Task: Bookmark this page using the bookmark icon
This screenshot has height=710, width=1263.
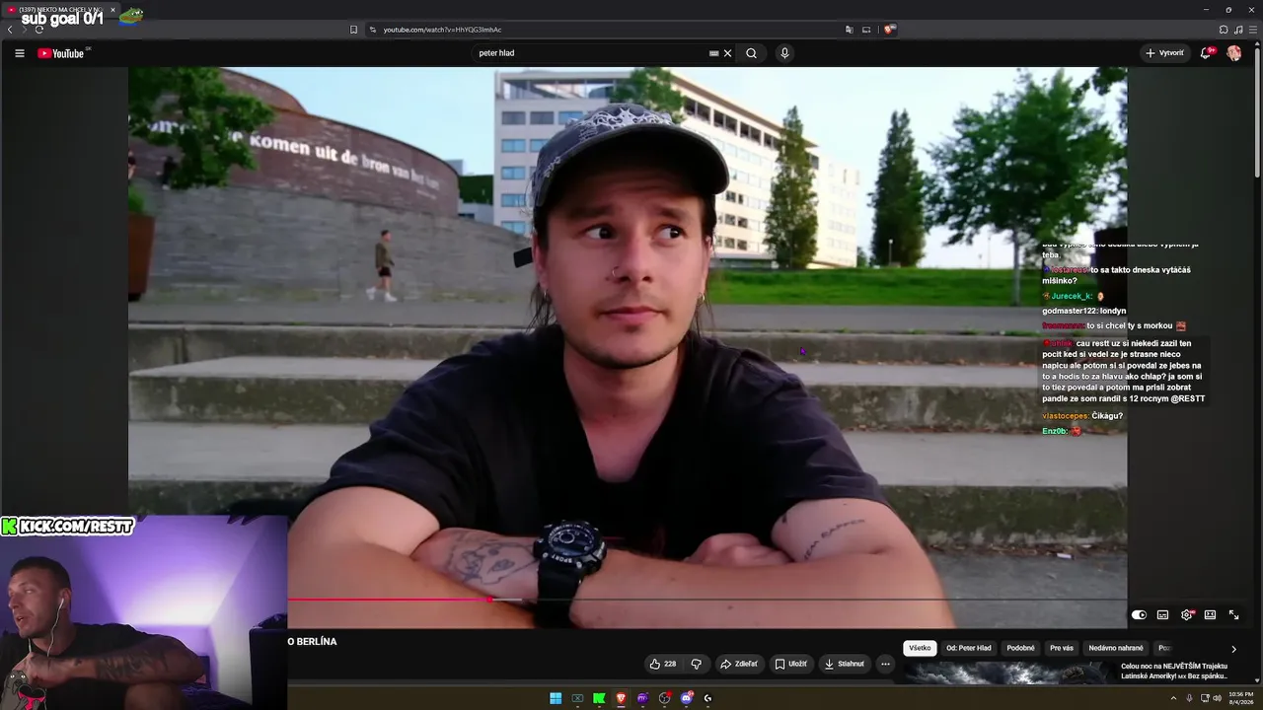Action: (x=353, y=30)
